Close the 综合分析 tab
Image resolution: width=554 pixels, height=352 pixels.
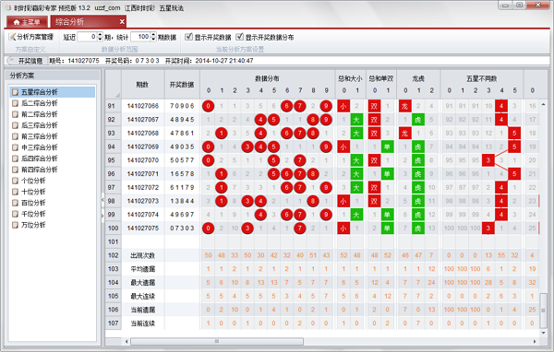coord(122,22)
